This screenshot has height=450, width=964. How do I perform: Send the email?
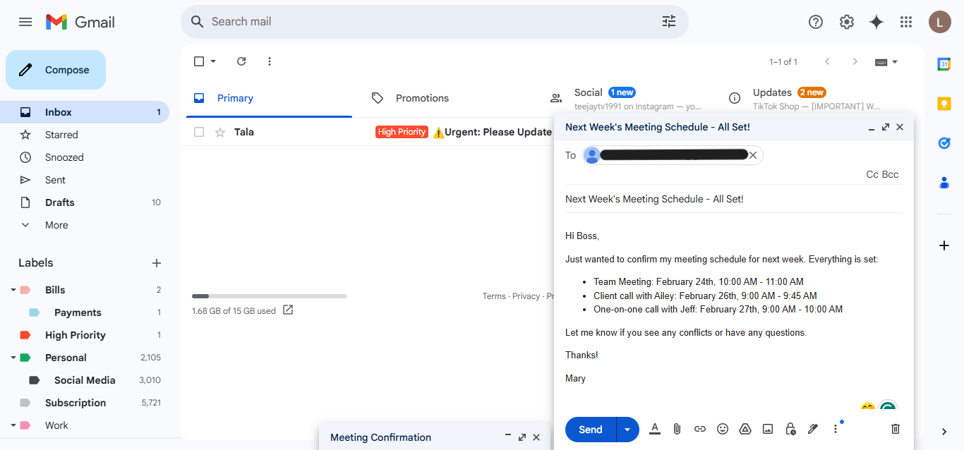591,430
